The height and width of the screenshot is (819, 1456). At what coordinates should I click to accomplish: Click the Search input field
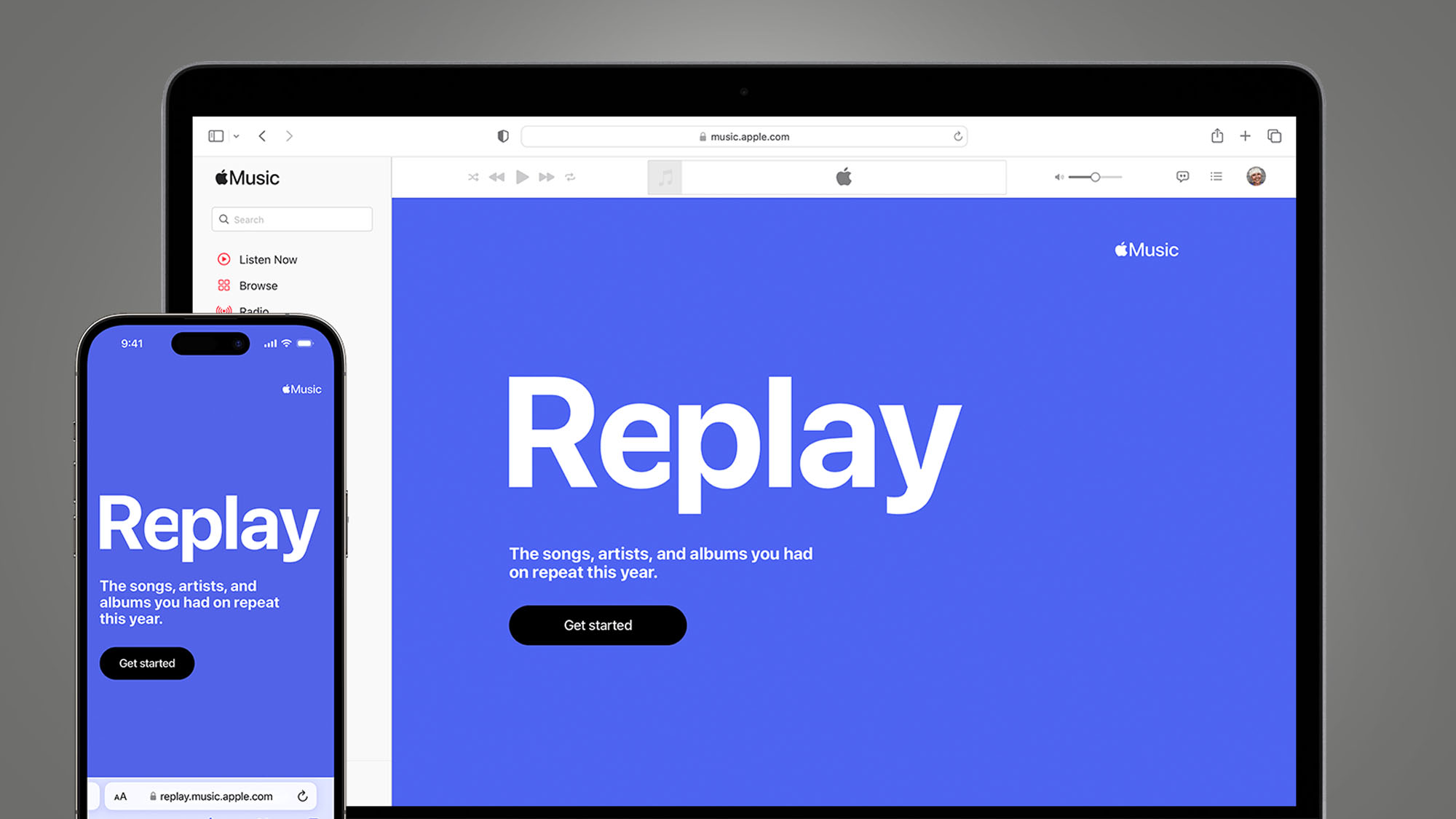(x=291, y=219)
